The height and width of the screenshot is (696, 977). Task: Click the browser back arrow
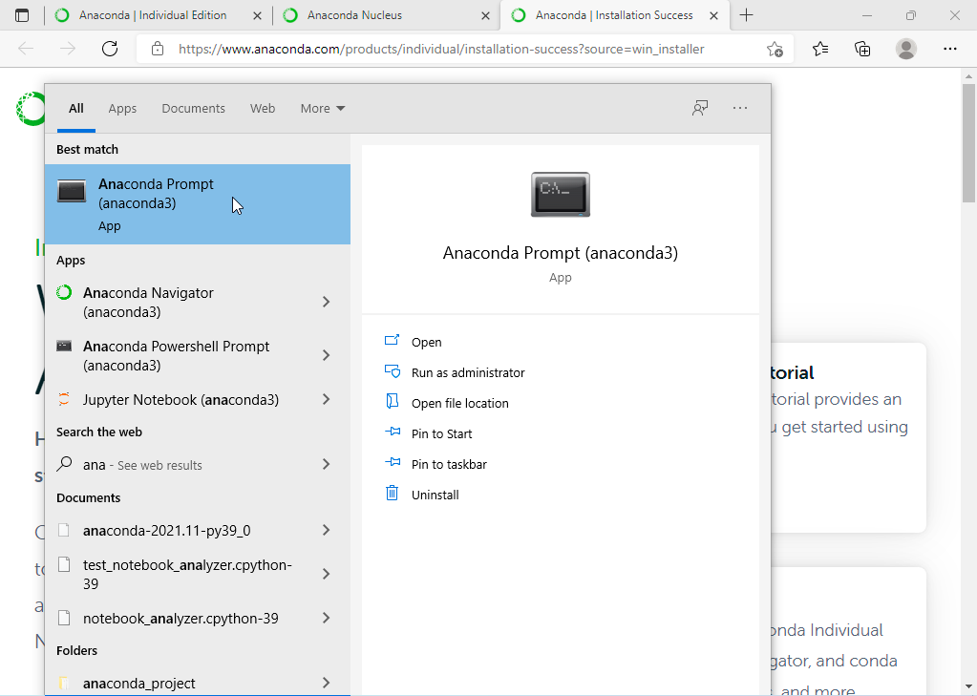pos(26,49)
